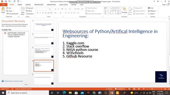Image resolution: width=170 pixels, height=95 pixels.
Task: Toggle Italic formatting
Action: 40,13
